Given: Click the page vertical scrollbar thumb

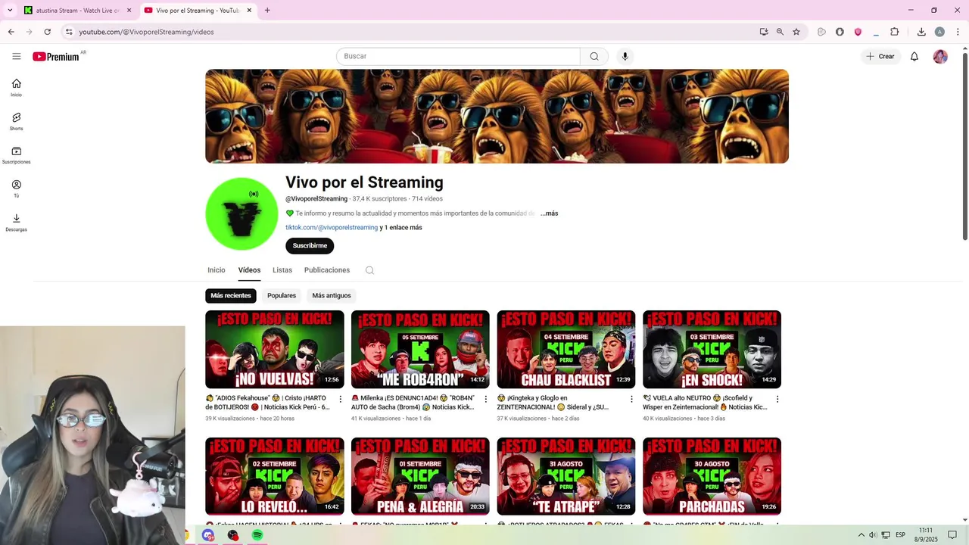Looking at the screenshot, I should click(964, 146).
